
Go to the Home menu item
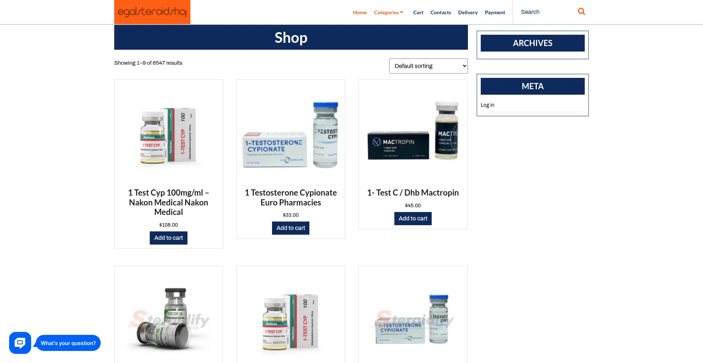pos(360,12)
